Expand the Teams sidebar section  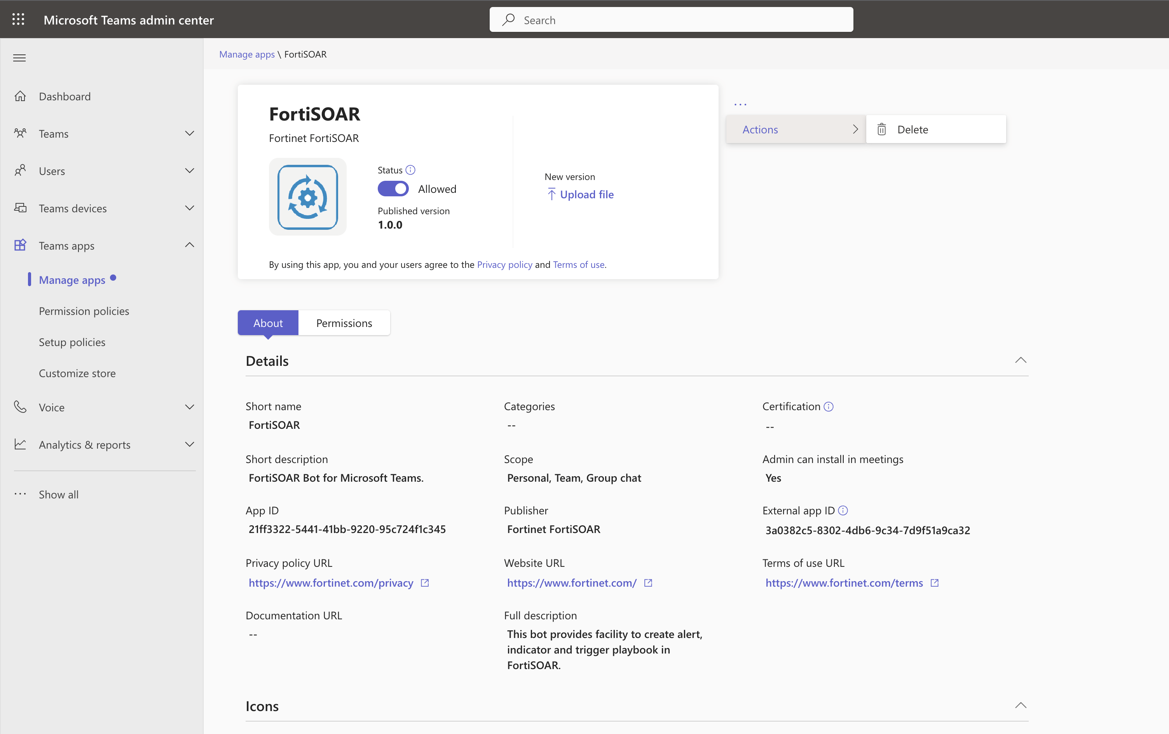coord(190,133)
